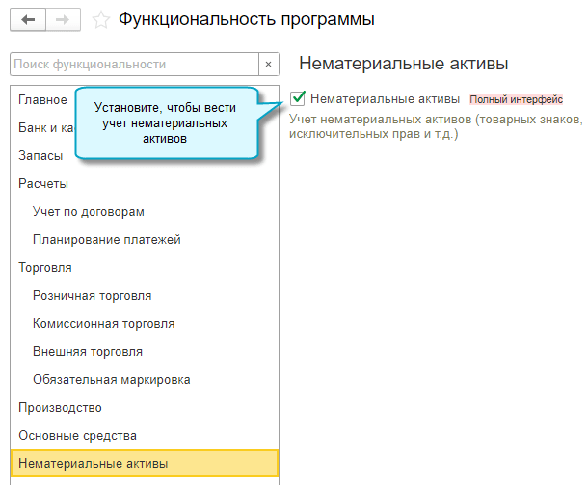Clear the functionality search field
The image size is (588, 485).
tap(268, 65)
